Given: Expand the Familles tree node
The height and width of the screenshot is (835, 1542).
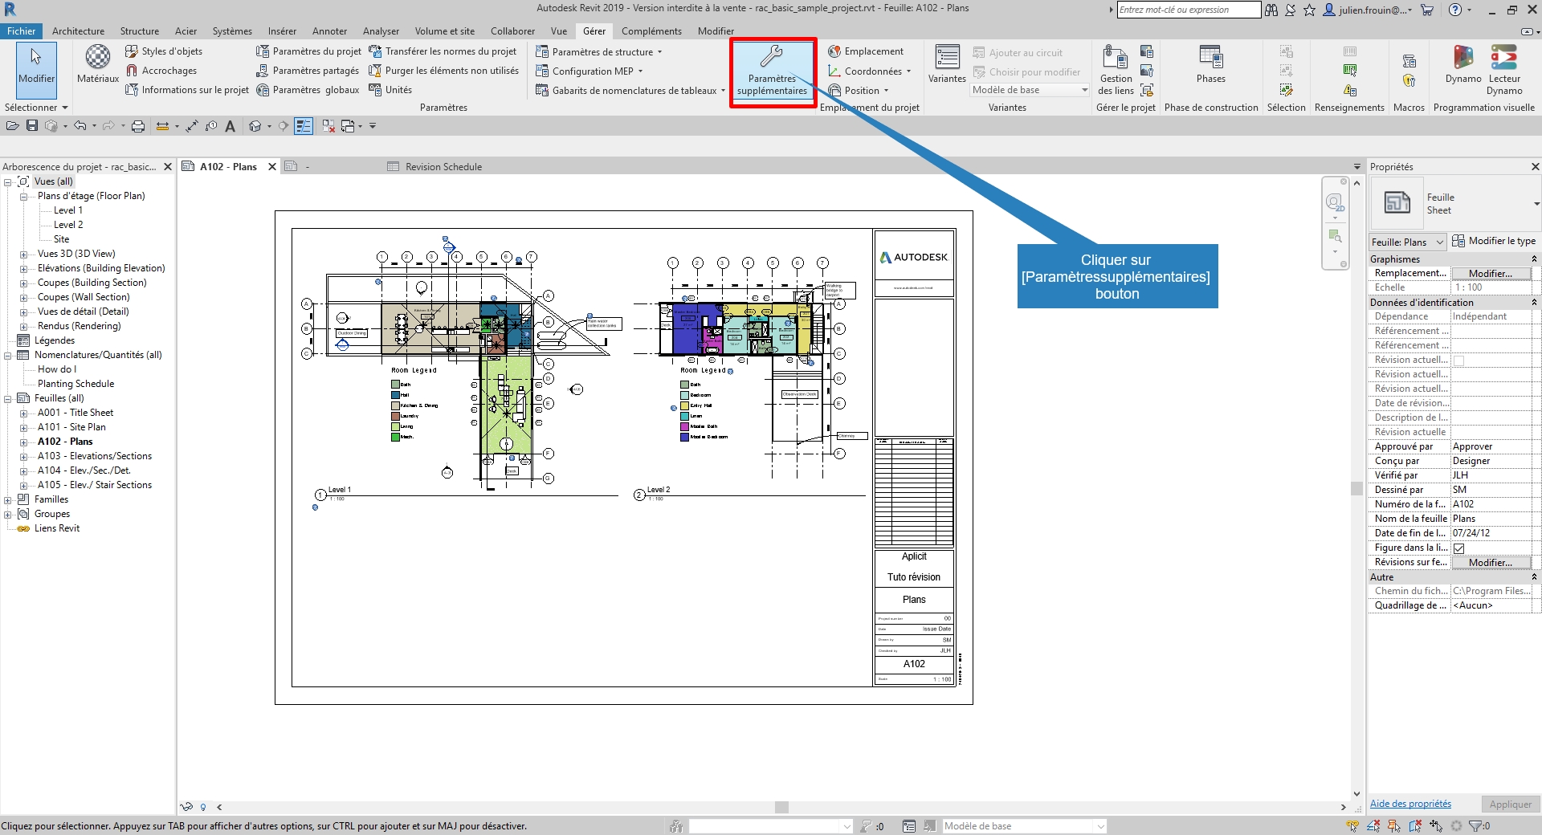Looking at the screenshot, I should click(8, 499).
